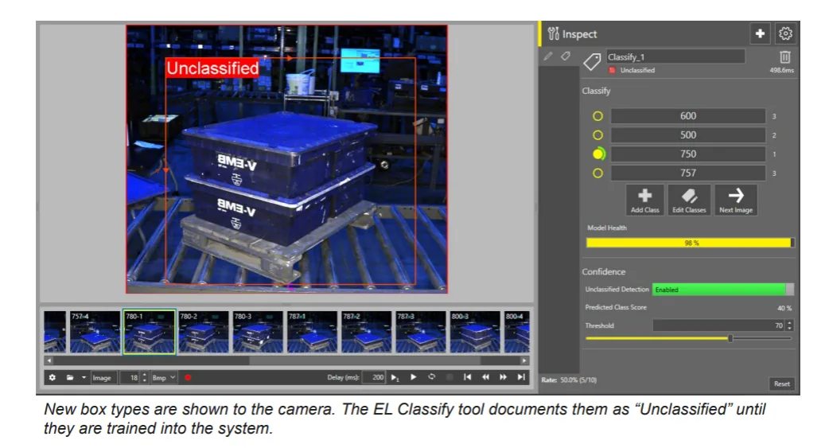Select the 600 class radio button
The image size is (829, 448).
pos(597,116)
